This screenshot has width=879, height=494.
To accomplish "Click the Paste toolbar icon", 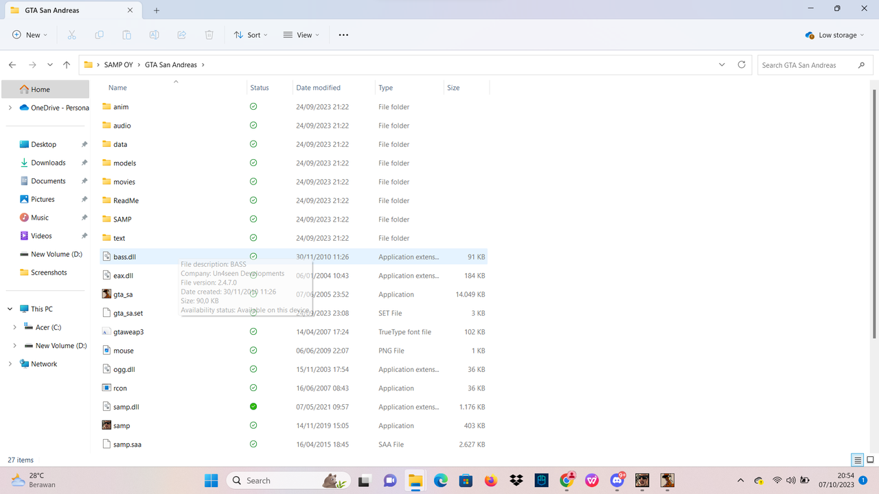I will click(x=126, y=35).
